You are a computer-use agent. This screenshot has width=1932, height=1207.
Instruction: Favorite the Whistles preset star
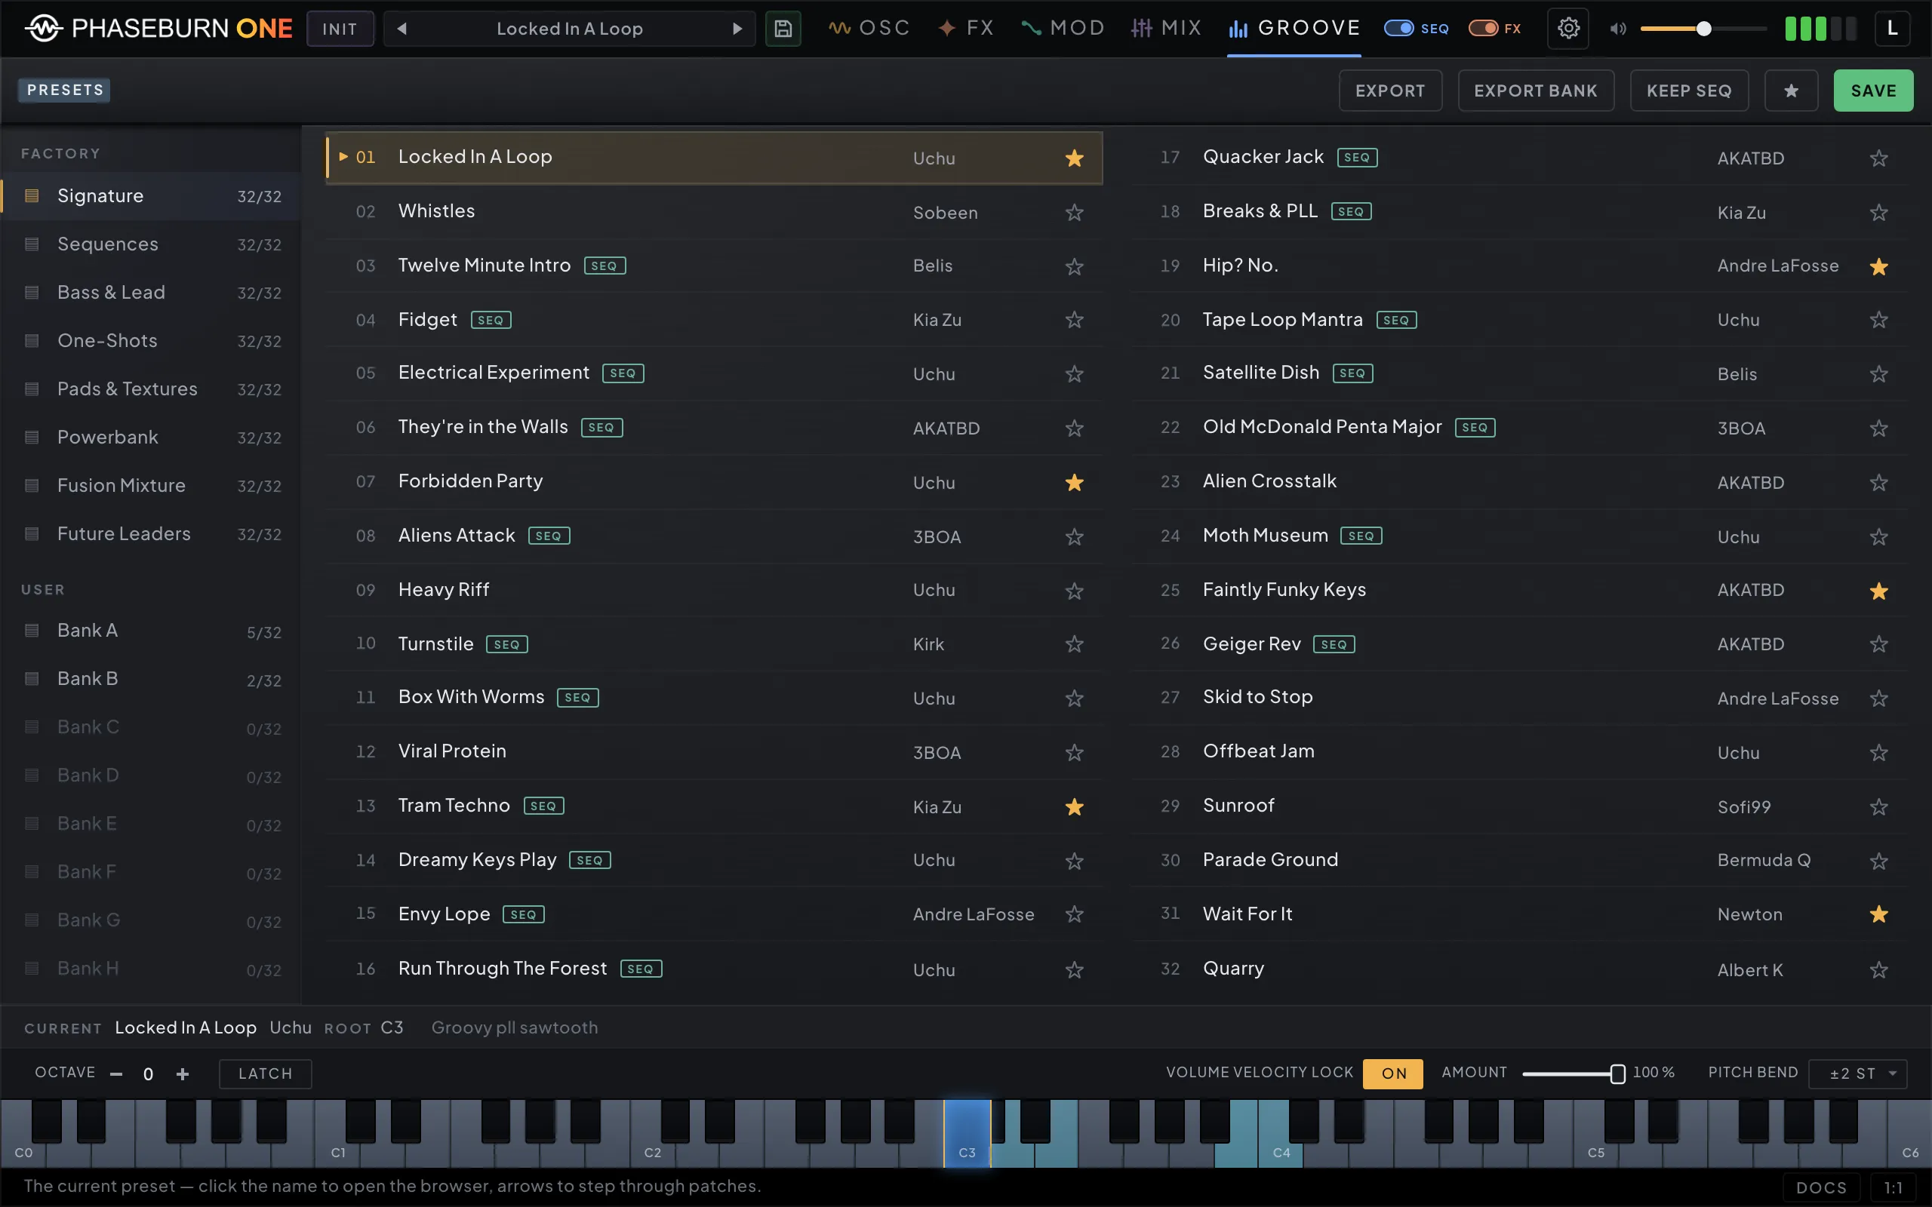tap(1075, 212)
